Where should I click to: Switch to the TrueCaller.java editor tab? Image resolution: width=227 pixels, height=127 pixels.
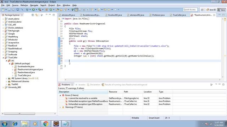[178, 15]
